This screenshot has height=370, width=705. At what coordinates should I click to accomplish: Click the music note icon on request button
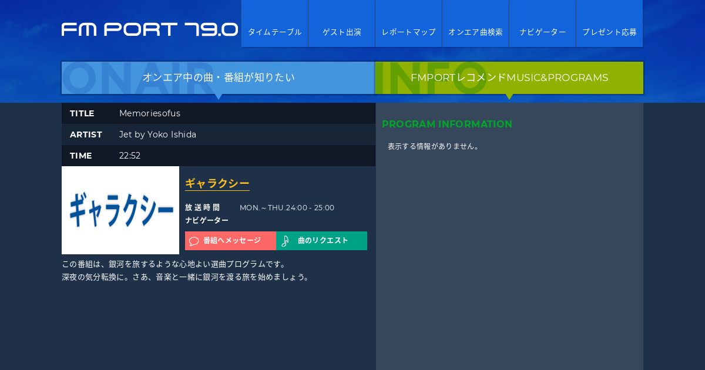click(285, 241)
